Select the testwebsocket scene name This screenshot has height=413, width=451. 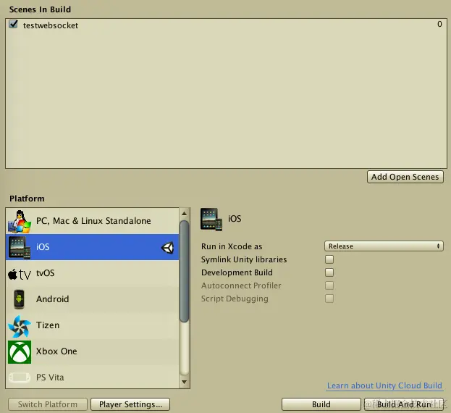(51, 25)
